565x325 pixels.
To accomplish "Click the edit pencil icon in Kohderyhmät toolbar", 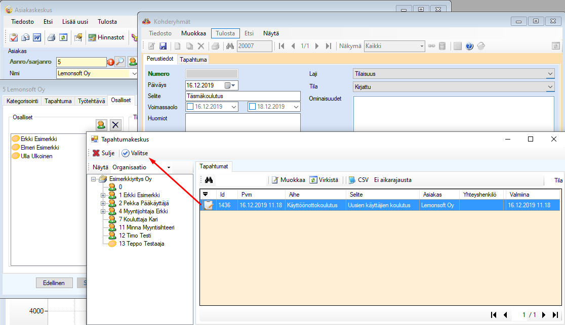I will click(x=152, y=46).
